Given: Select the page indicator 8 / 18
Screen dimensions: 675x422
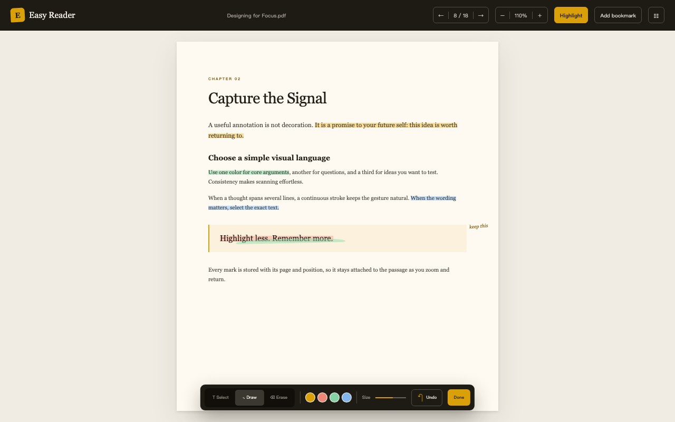Looking at the screenshot, I should click(461, 15).
